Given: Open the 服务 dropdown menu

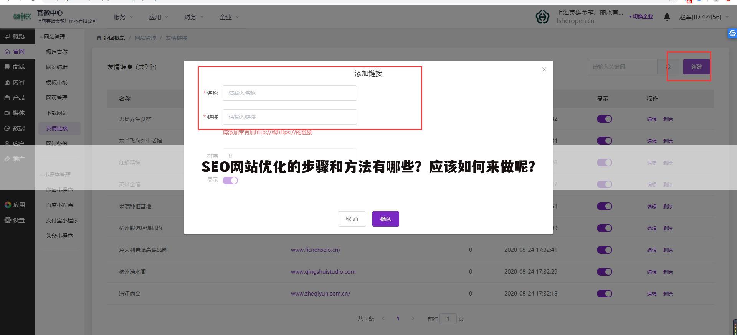Looking at the screenshot, I should pyautogui.click(x=123, y=17).
